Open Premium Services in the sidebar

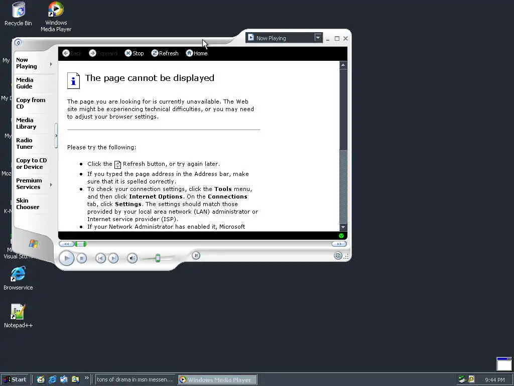29,183
